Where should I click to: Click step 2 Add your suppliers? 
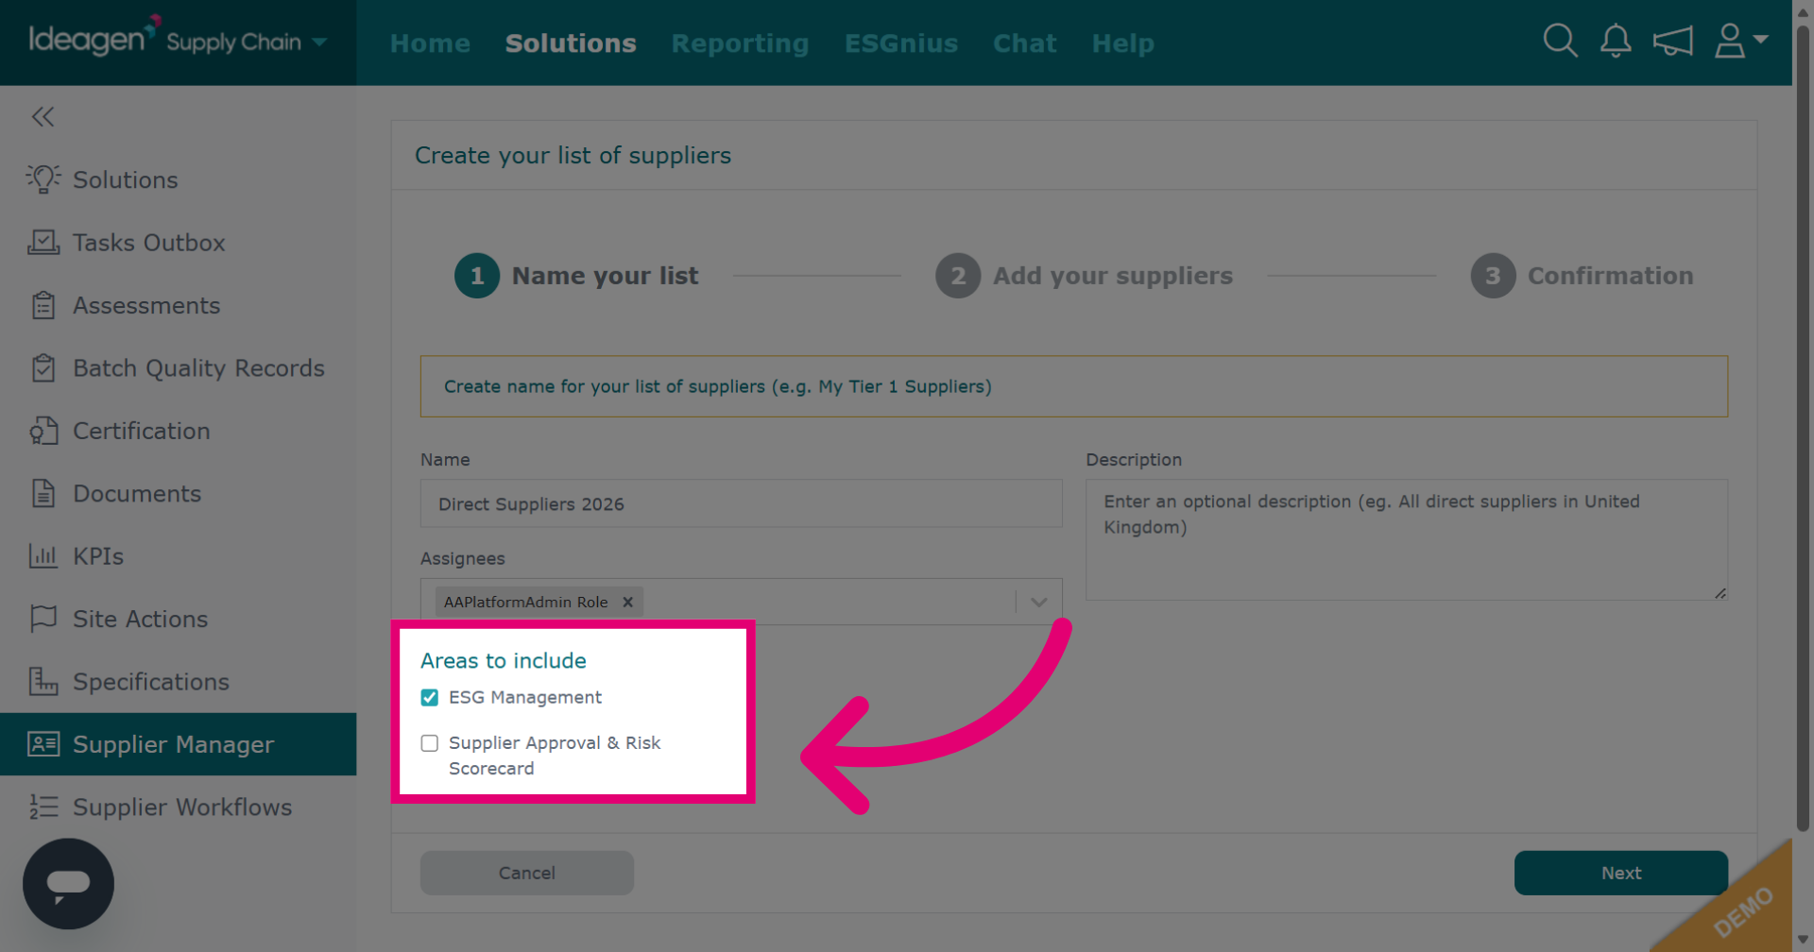(1084, 276)
